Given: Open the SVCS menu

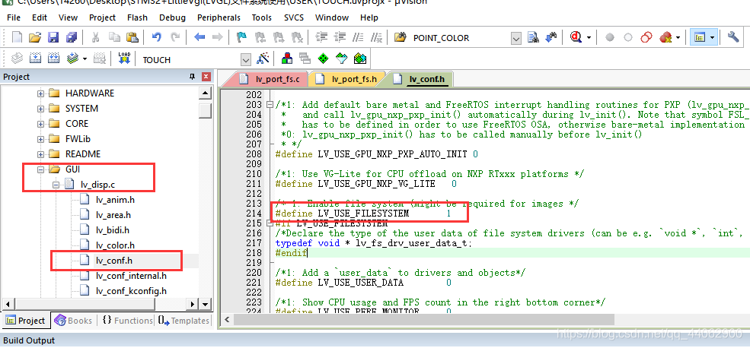Looking at the screenshot, I should [x=294, y=17].
